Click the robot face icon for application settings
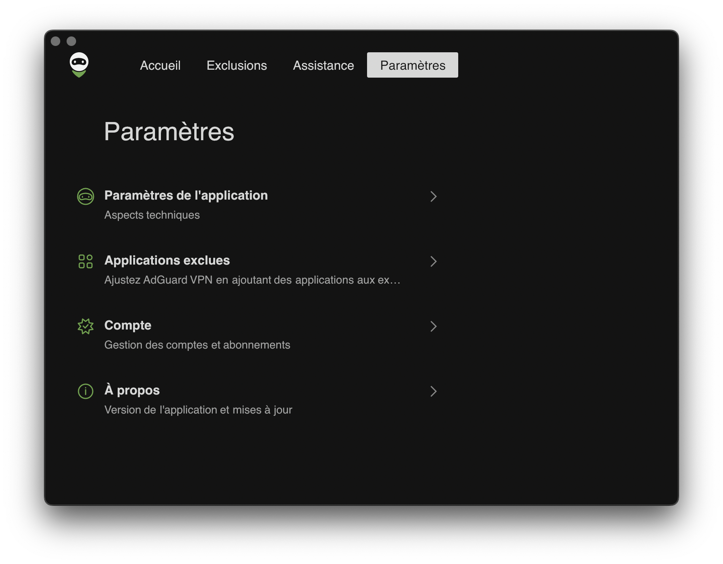Viewport: 723px width, 564px height. pyautogui.click(x=86, y=196)
